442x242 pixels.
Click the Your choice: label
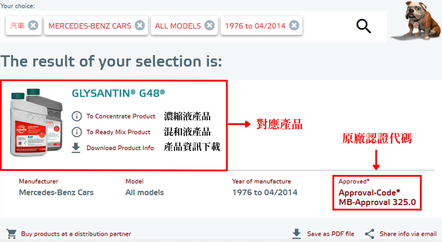click(18, 6)
